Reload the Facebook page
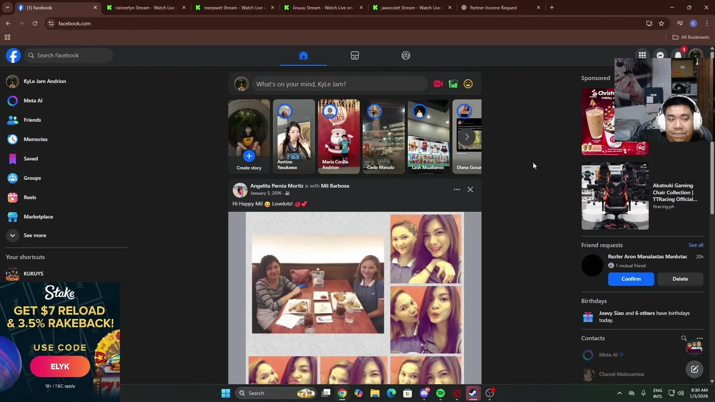This screenshot has width=715, height=402. point(35,23)
